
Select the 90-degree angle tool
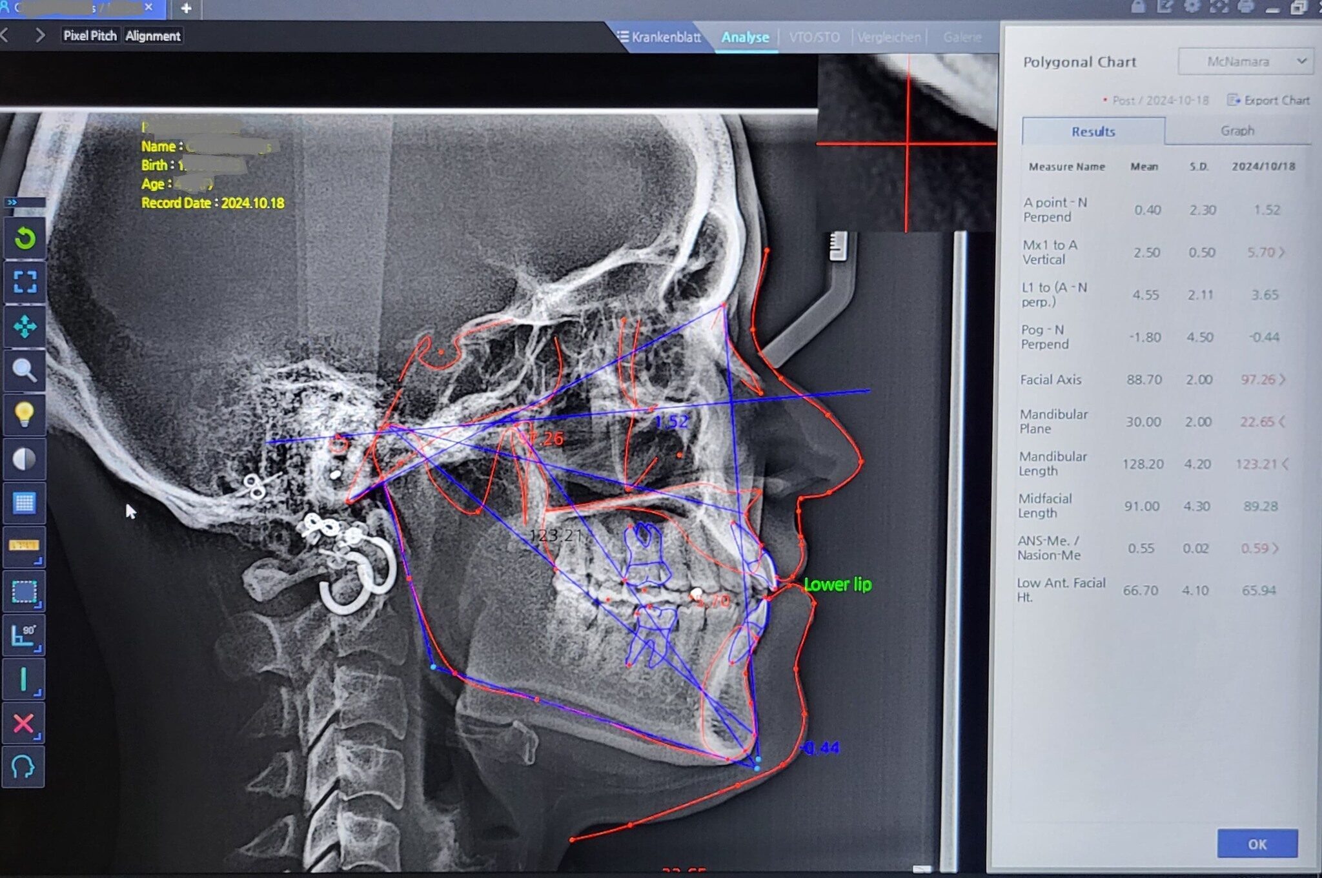click(x=25, y=634)
